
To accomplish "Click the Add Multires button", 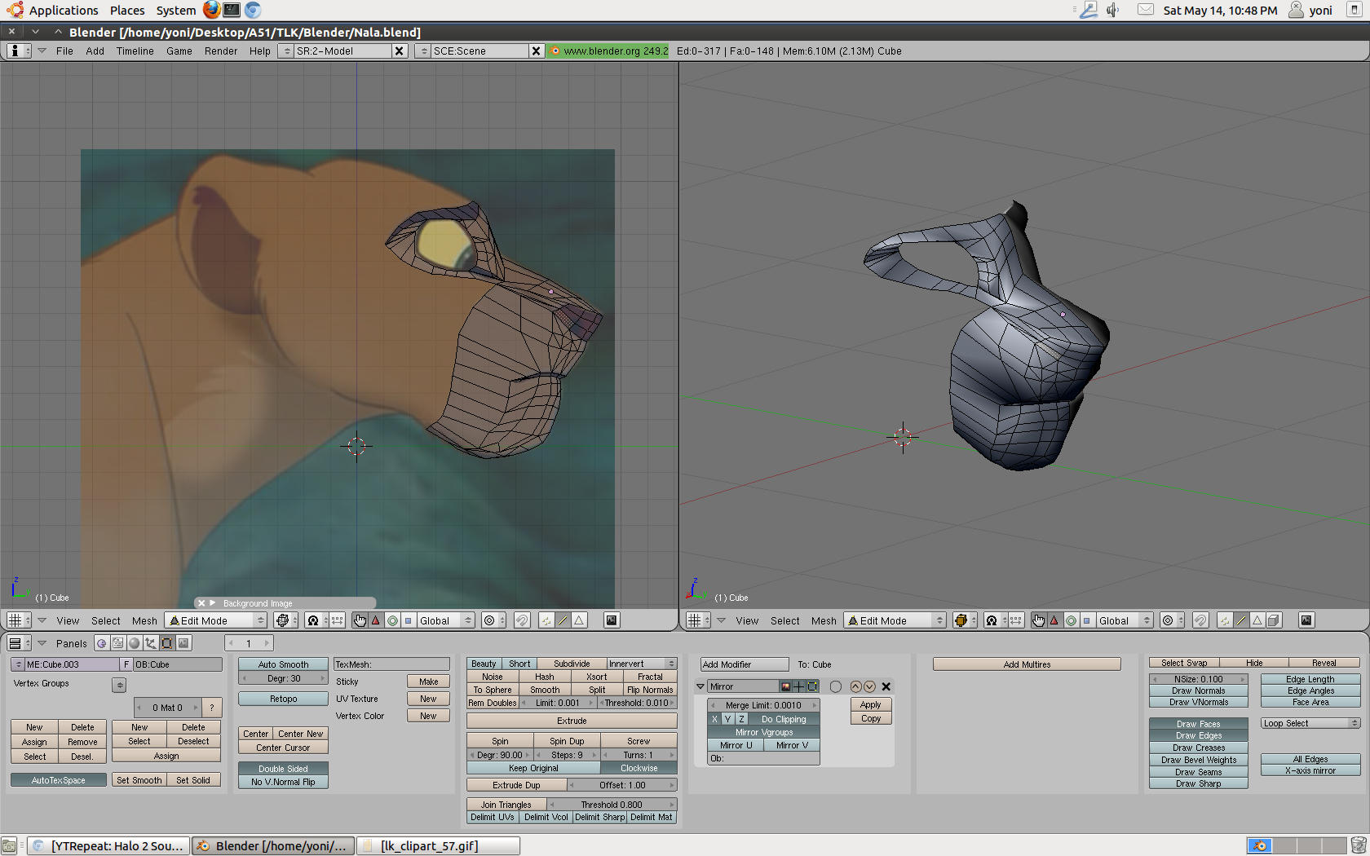I will [x=1027, y=664].
